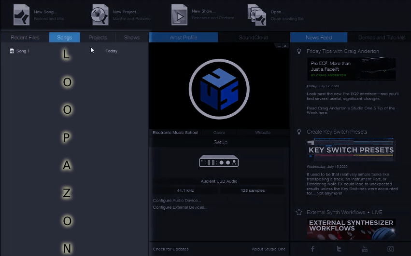Click the lightbulb icon beside Friday Tips
Image resolution: width=411 pixels, height=256 pixels.
click(299, 51)
